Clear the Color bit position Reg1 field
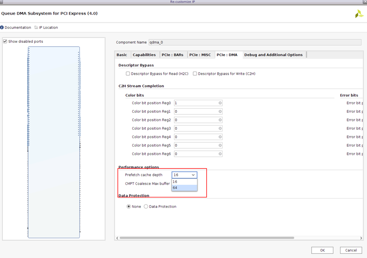The width and height of the screenshot is (367, 258). 220,112
